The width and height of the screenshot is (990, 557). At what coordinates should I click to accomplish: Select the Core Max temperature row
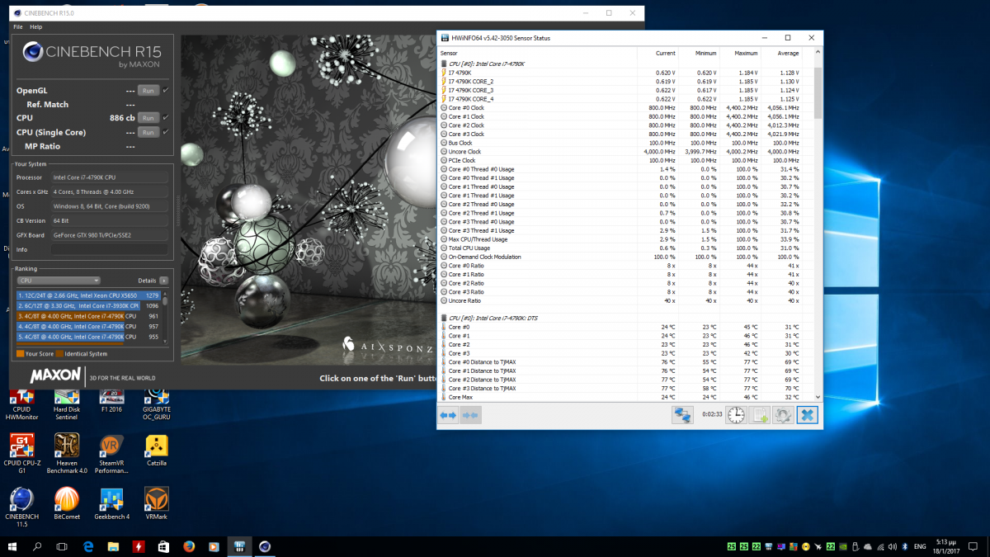[626, 397]
